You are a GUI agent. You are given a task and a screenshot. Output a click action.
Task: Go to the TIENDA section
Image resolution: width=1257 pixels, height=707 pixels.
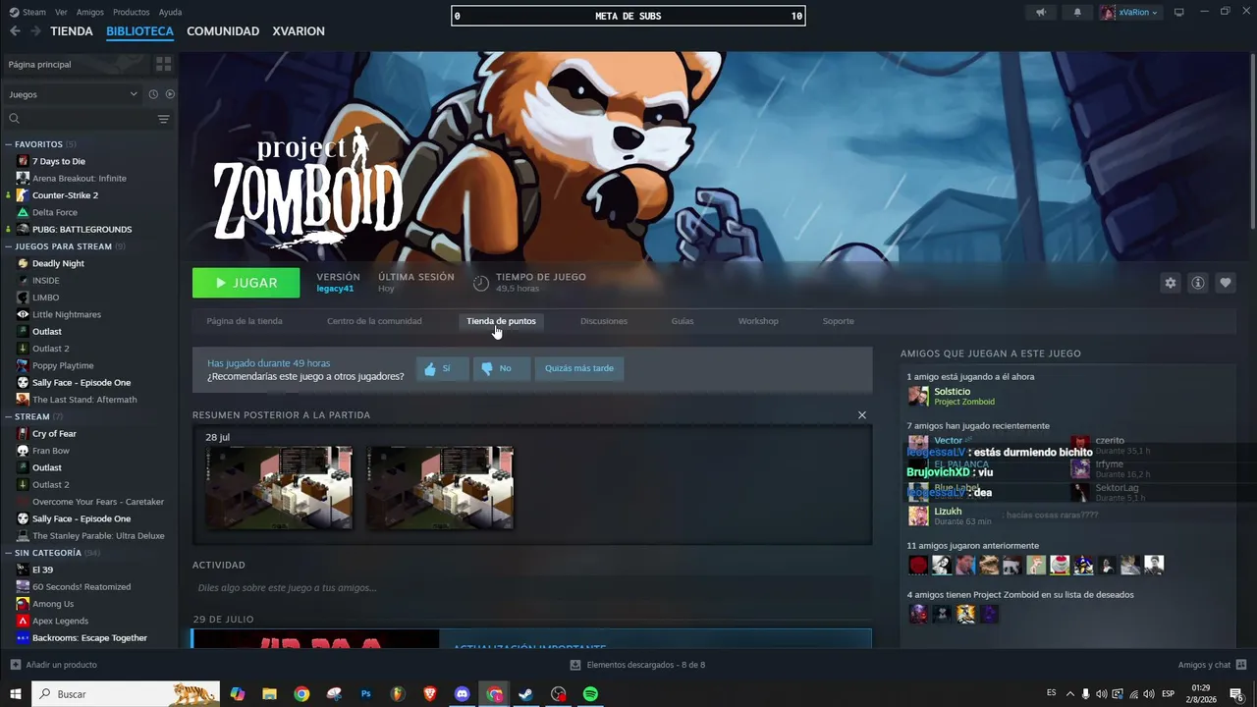(x=72, y=31)
